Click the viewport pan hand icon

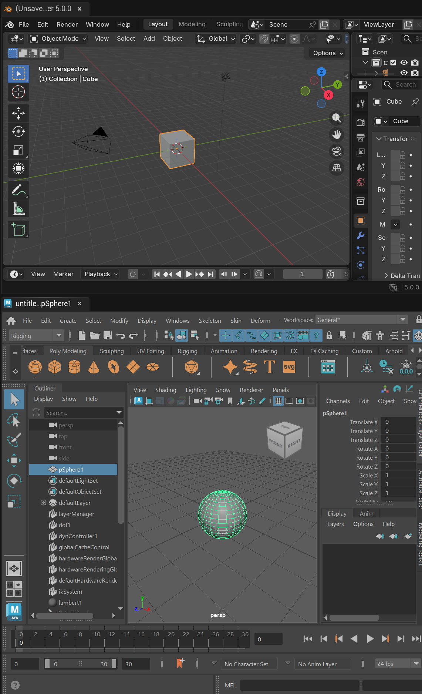pos(337,134)
